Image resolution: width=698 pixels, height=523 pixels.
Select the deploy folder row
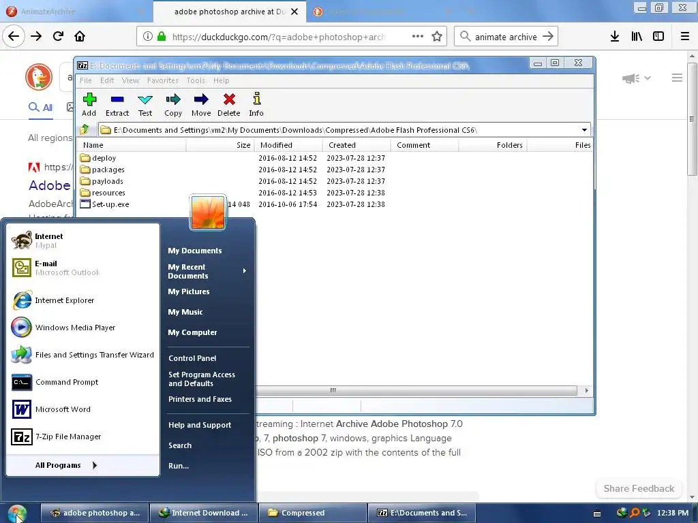coord(334,158)
